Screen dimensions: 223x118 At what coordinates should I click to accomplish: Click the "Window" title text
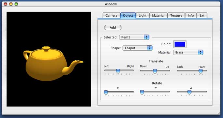coord(111,4)
